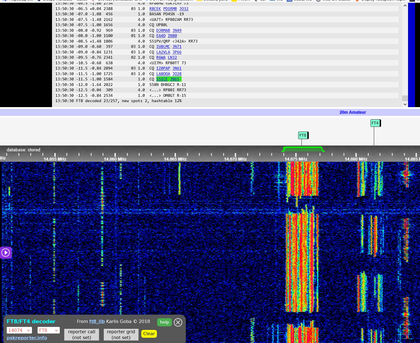The height and width of the screenshot is (343, 420).
Task: Click the decoder log scroll-up arrow
Action: click(405, 6)
